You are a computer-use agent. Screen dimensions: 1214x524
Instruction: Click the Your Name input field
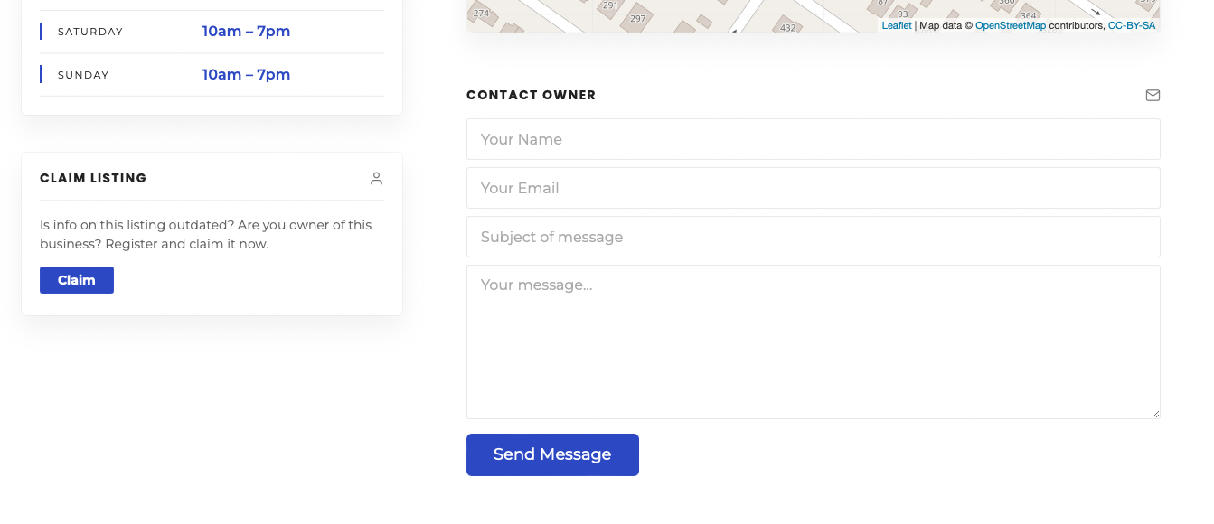813,139
